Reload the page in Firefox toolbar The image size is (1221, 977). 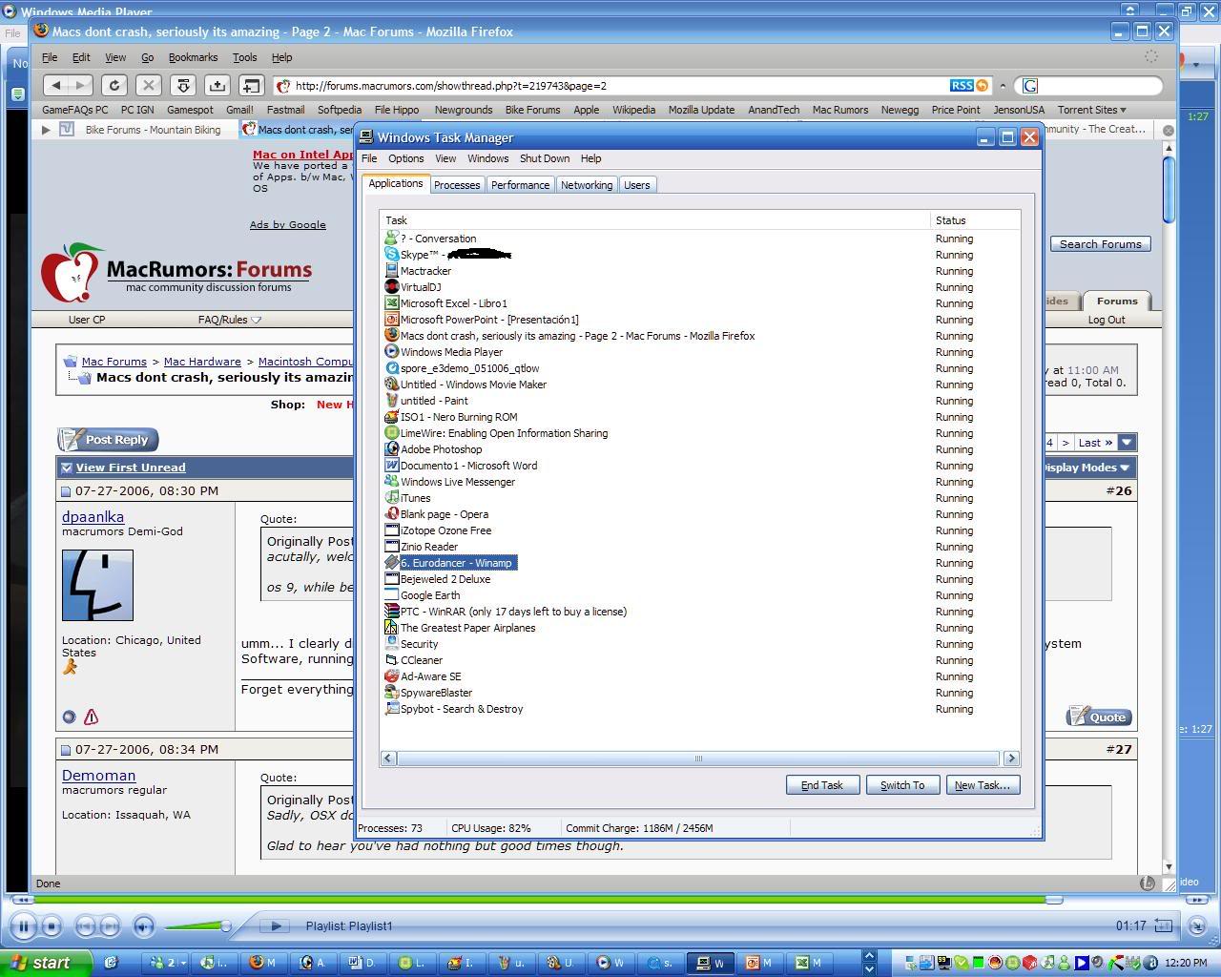(x=114, y=85)
